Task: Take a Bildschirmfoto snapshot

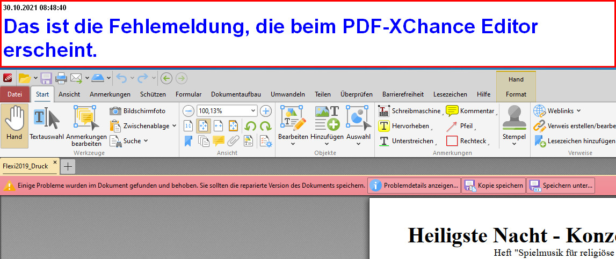Action: pos(138,111)
